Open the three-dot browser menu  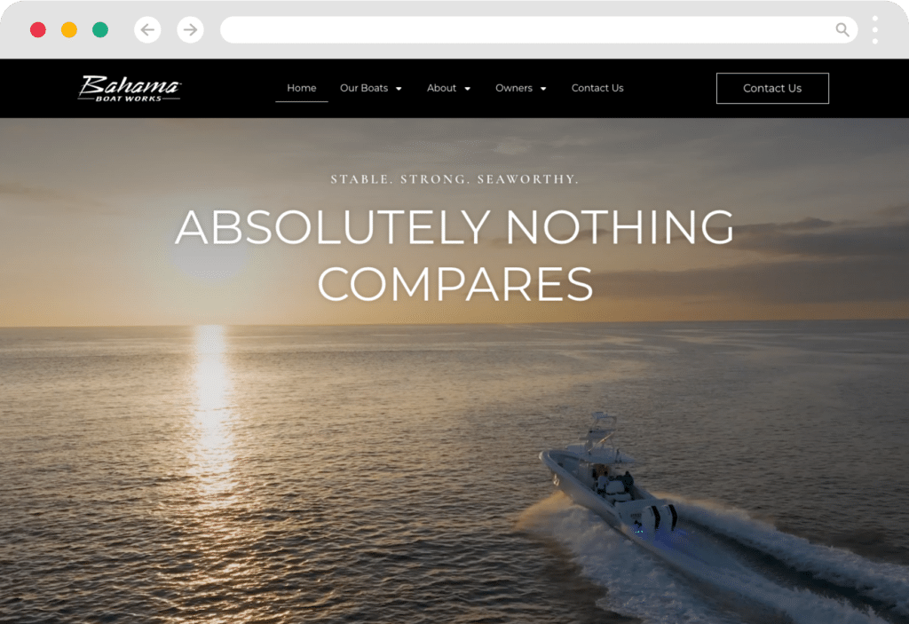tap(874, 29)
